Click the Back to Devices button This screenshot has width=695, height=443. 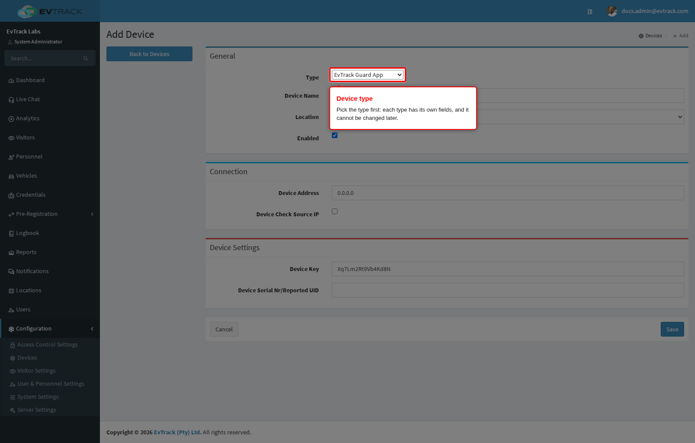click(x=149, y=54)
